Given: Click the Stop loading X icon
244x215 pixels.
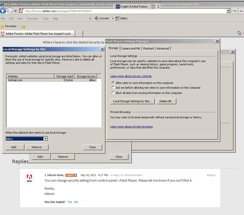Looking at the screenshot, I should pyautogui.click(x=241, y=11).
